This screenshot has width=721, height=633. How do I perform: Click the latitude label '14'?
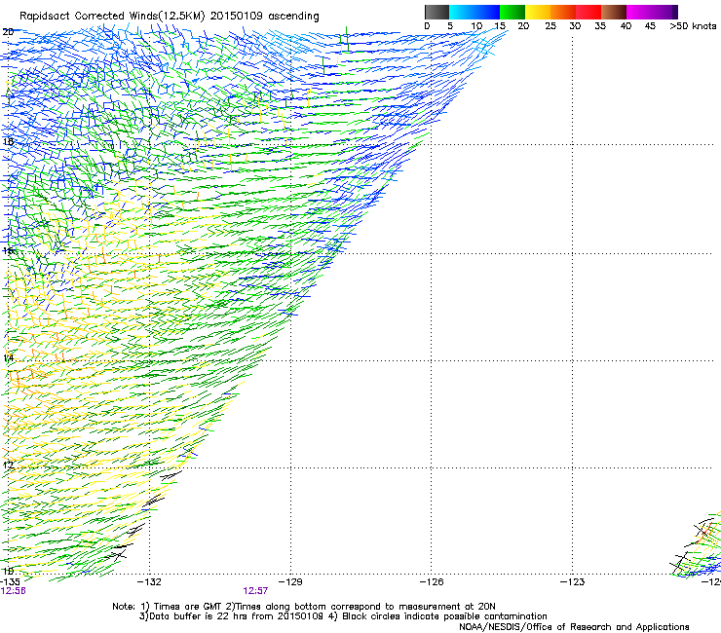click(x=8, y=358)
